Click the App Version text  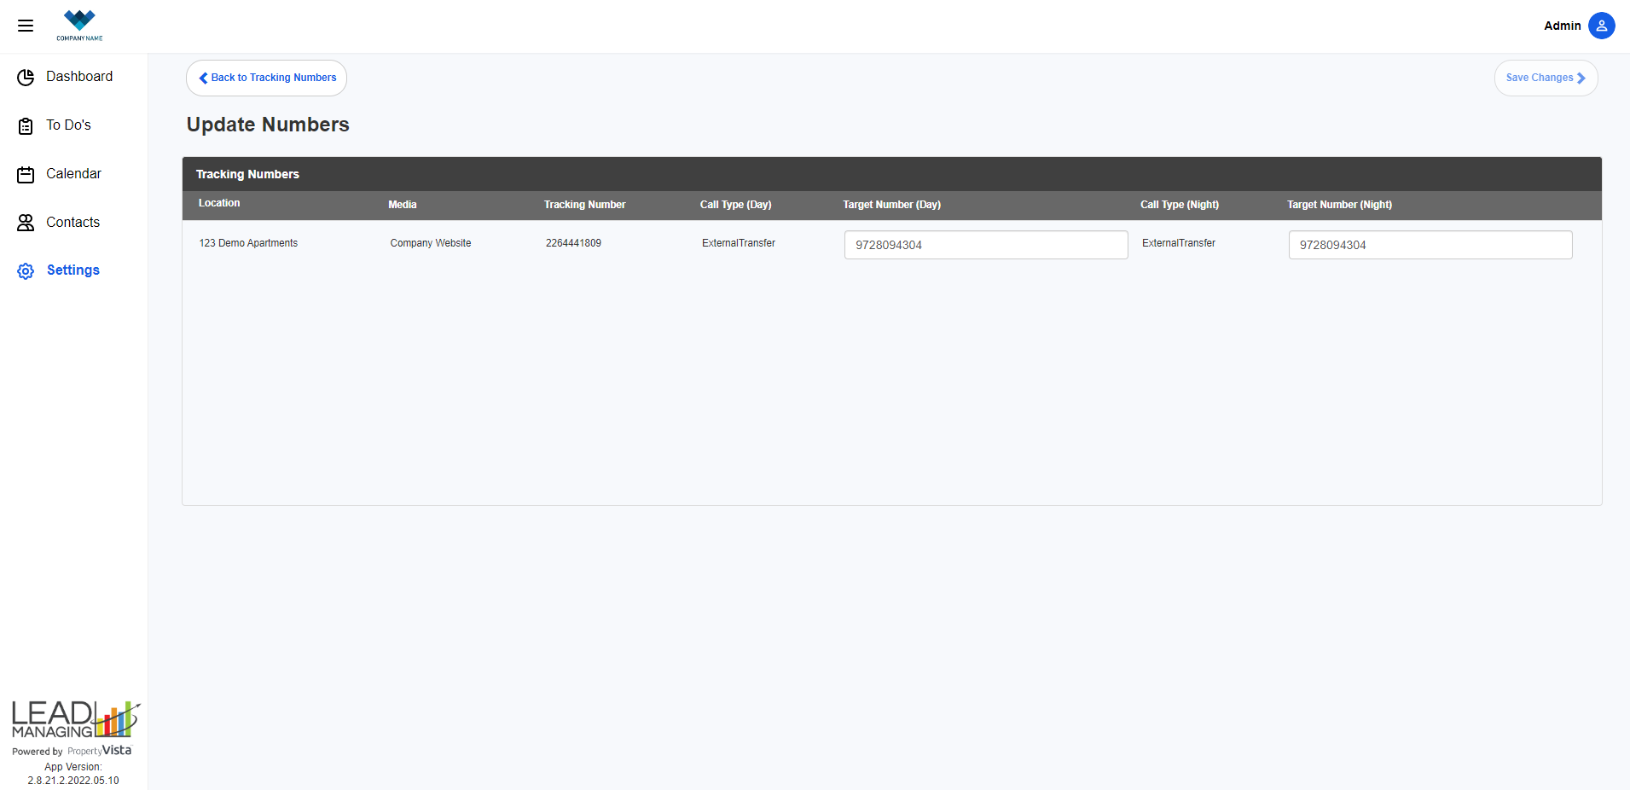pos(73,774)
